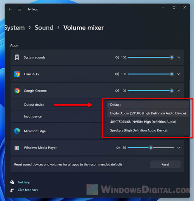Image resolution: width=194 pixels, height=201 pixels.
Task: Click the System sounds speaker device icon
Action: pyautogui.click(x=17, y=57)
